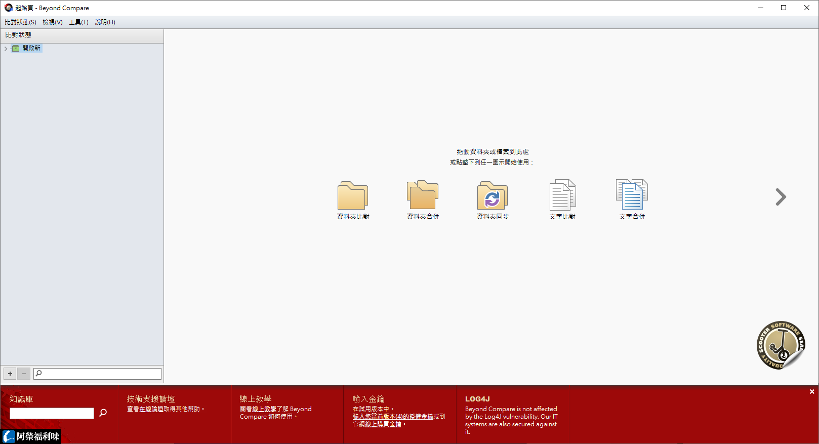819x444 pixels.
Task: Open the 在線論壇 forum link
Action: 151,409
